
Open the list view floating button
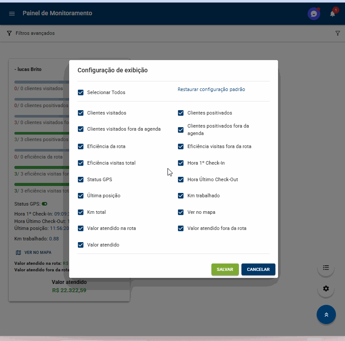pyautogui.click(x=326, y=267)
